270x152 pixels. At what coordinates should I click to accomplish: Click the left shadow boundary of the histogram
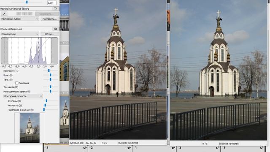pos(8,51)
